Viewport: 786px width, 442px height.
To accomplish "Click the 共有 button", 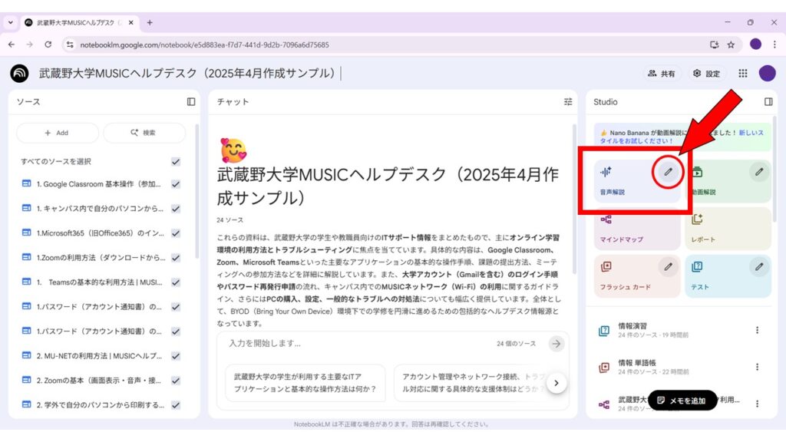I will coord(662,74).
